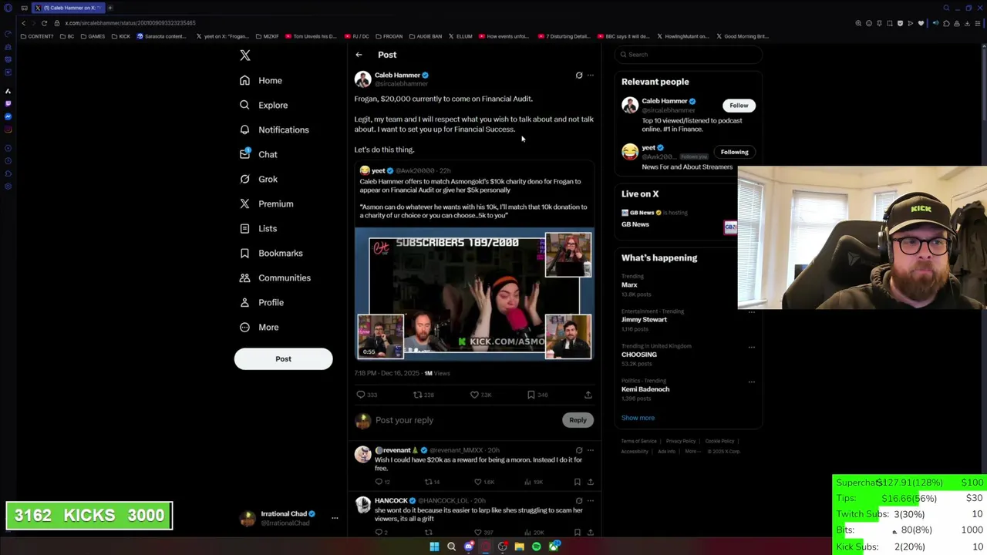Viewport: 987px width, 555px height.
Task: Reload page with browser refresh icon
Action: click(44, 23)
